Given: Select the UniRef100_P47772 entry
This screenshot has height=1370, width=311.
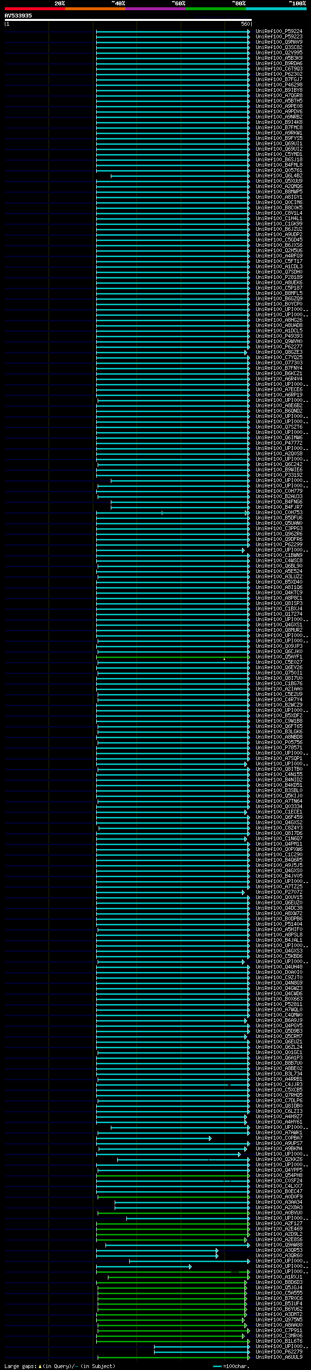Looking at the screenshot, I should [x=278, y=443].
